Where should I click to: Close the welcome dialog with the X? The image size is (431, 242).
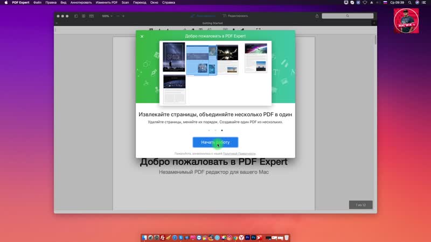click(142, 36)
